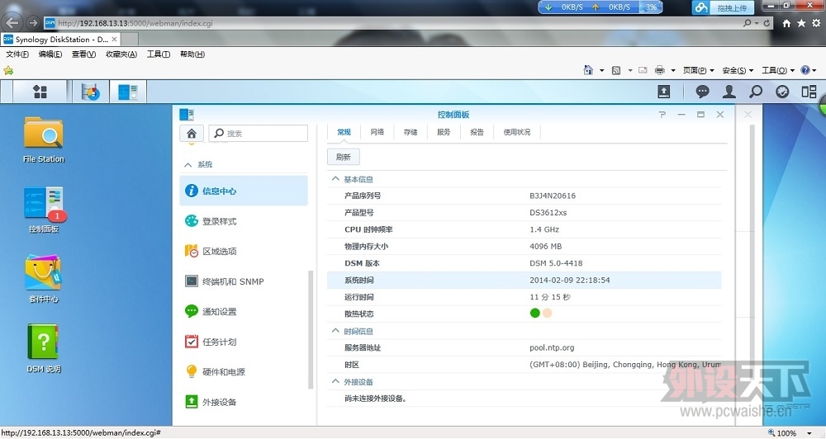The image size is (826, 439).
Task: Go to Control Panel home button
Action: pos(192,133)
